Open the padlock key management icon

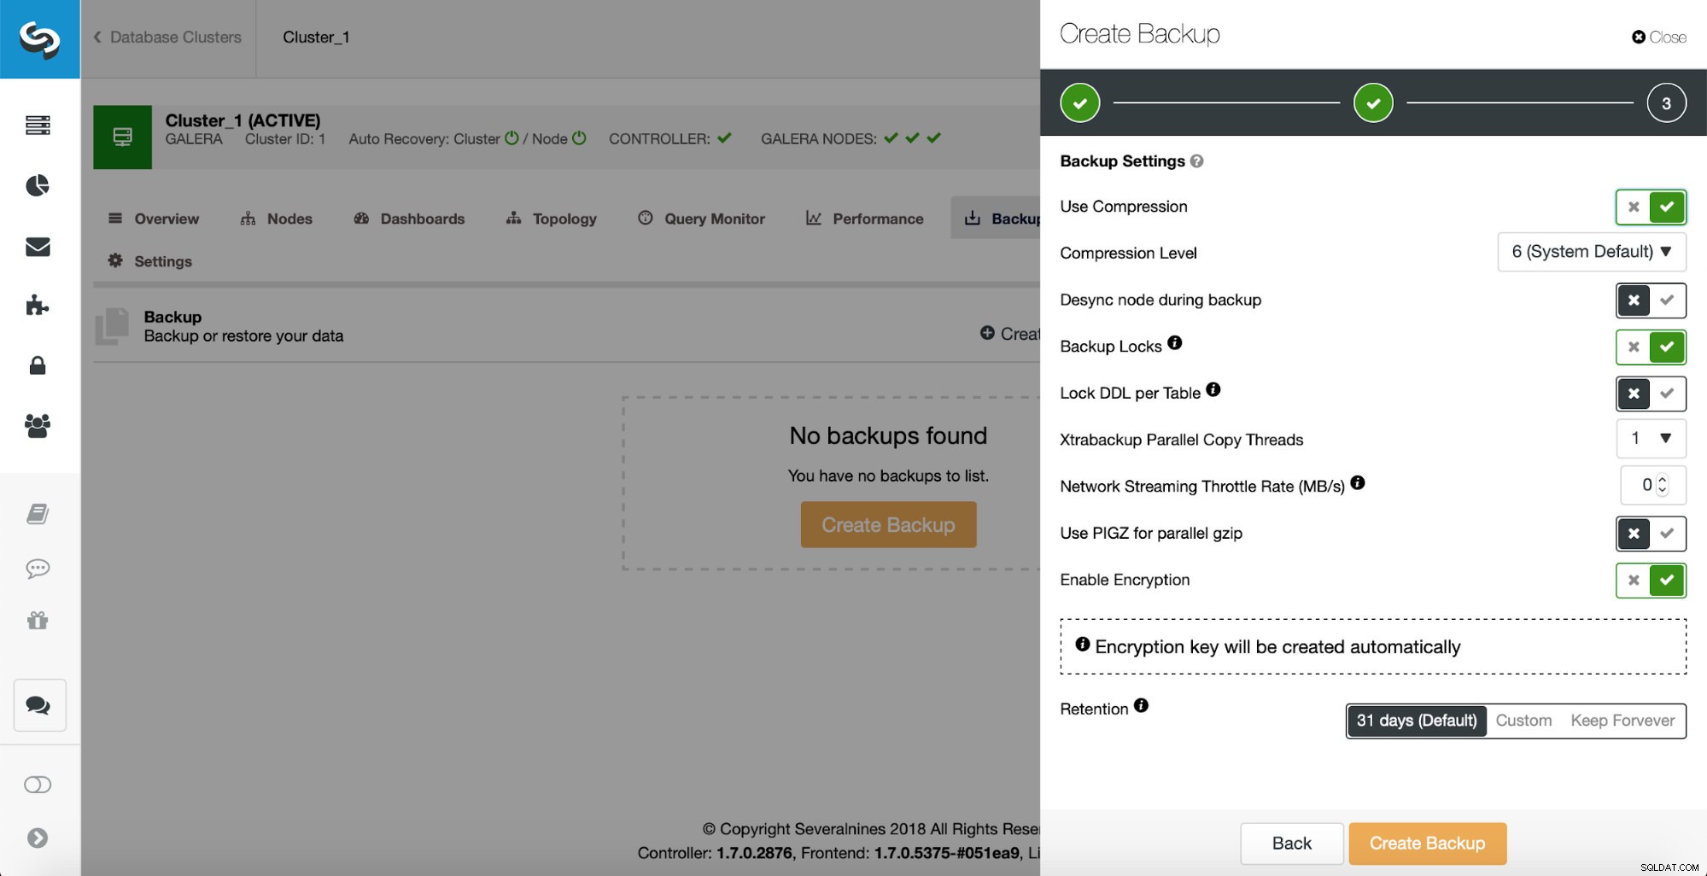click(x=38, y=365)
